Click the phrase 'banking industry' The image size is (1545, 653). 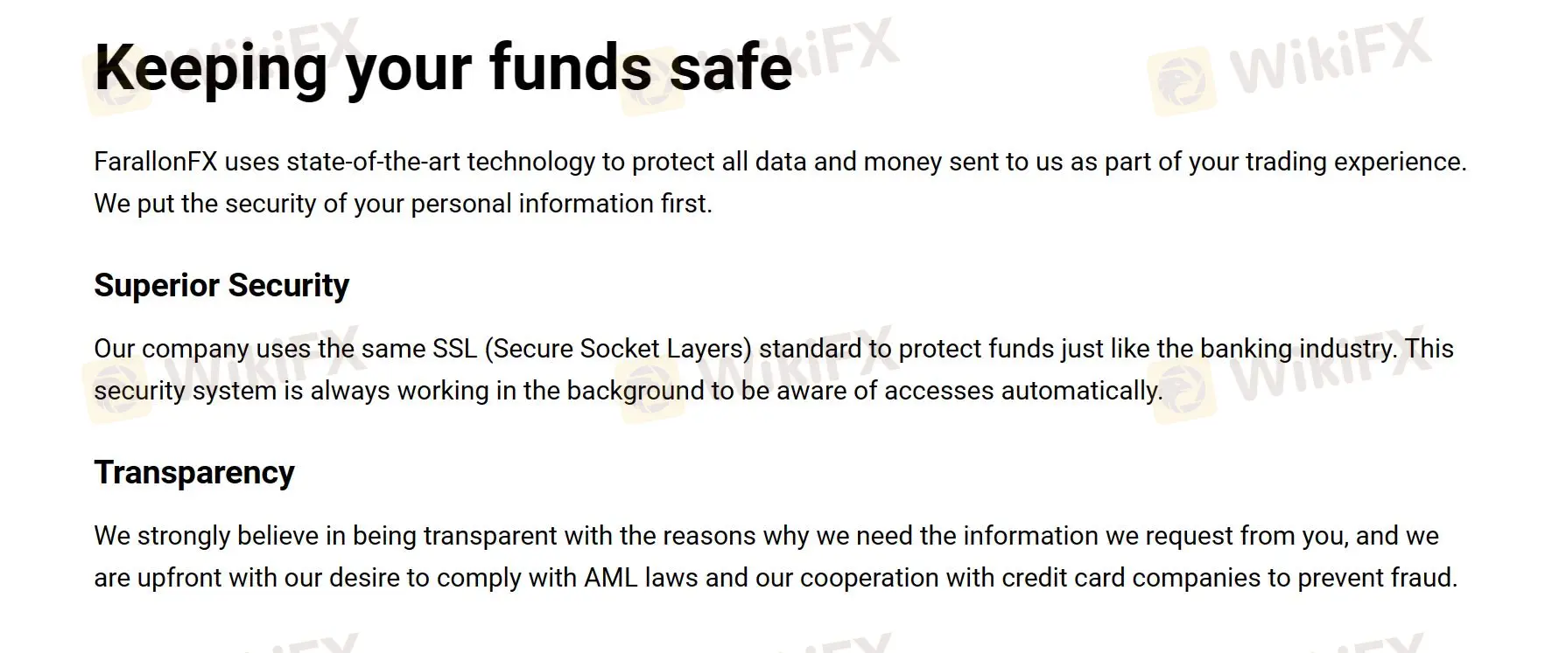(1298, 349)
